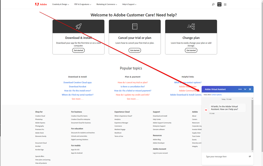The height and width of the screenshot is (166, 263).
Task: Expand Help & Support menu
Action: click(x=129, y=4)
